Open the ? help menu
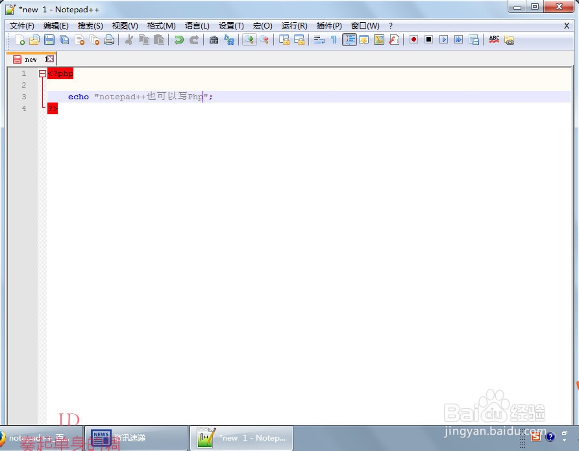Screen dimensions: 579x451 pos(391,26)
